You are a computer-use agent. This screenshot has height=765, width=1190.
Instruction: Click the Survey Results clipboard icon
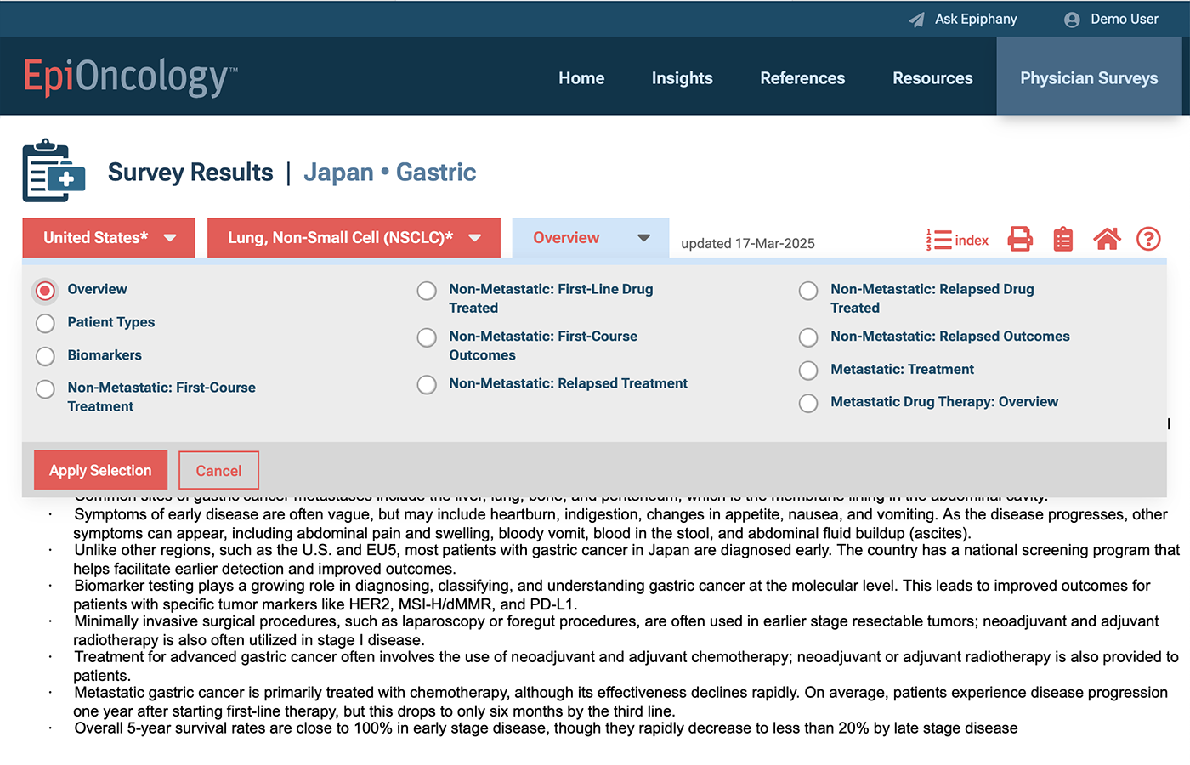coord(54,171)
